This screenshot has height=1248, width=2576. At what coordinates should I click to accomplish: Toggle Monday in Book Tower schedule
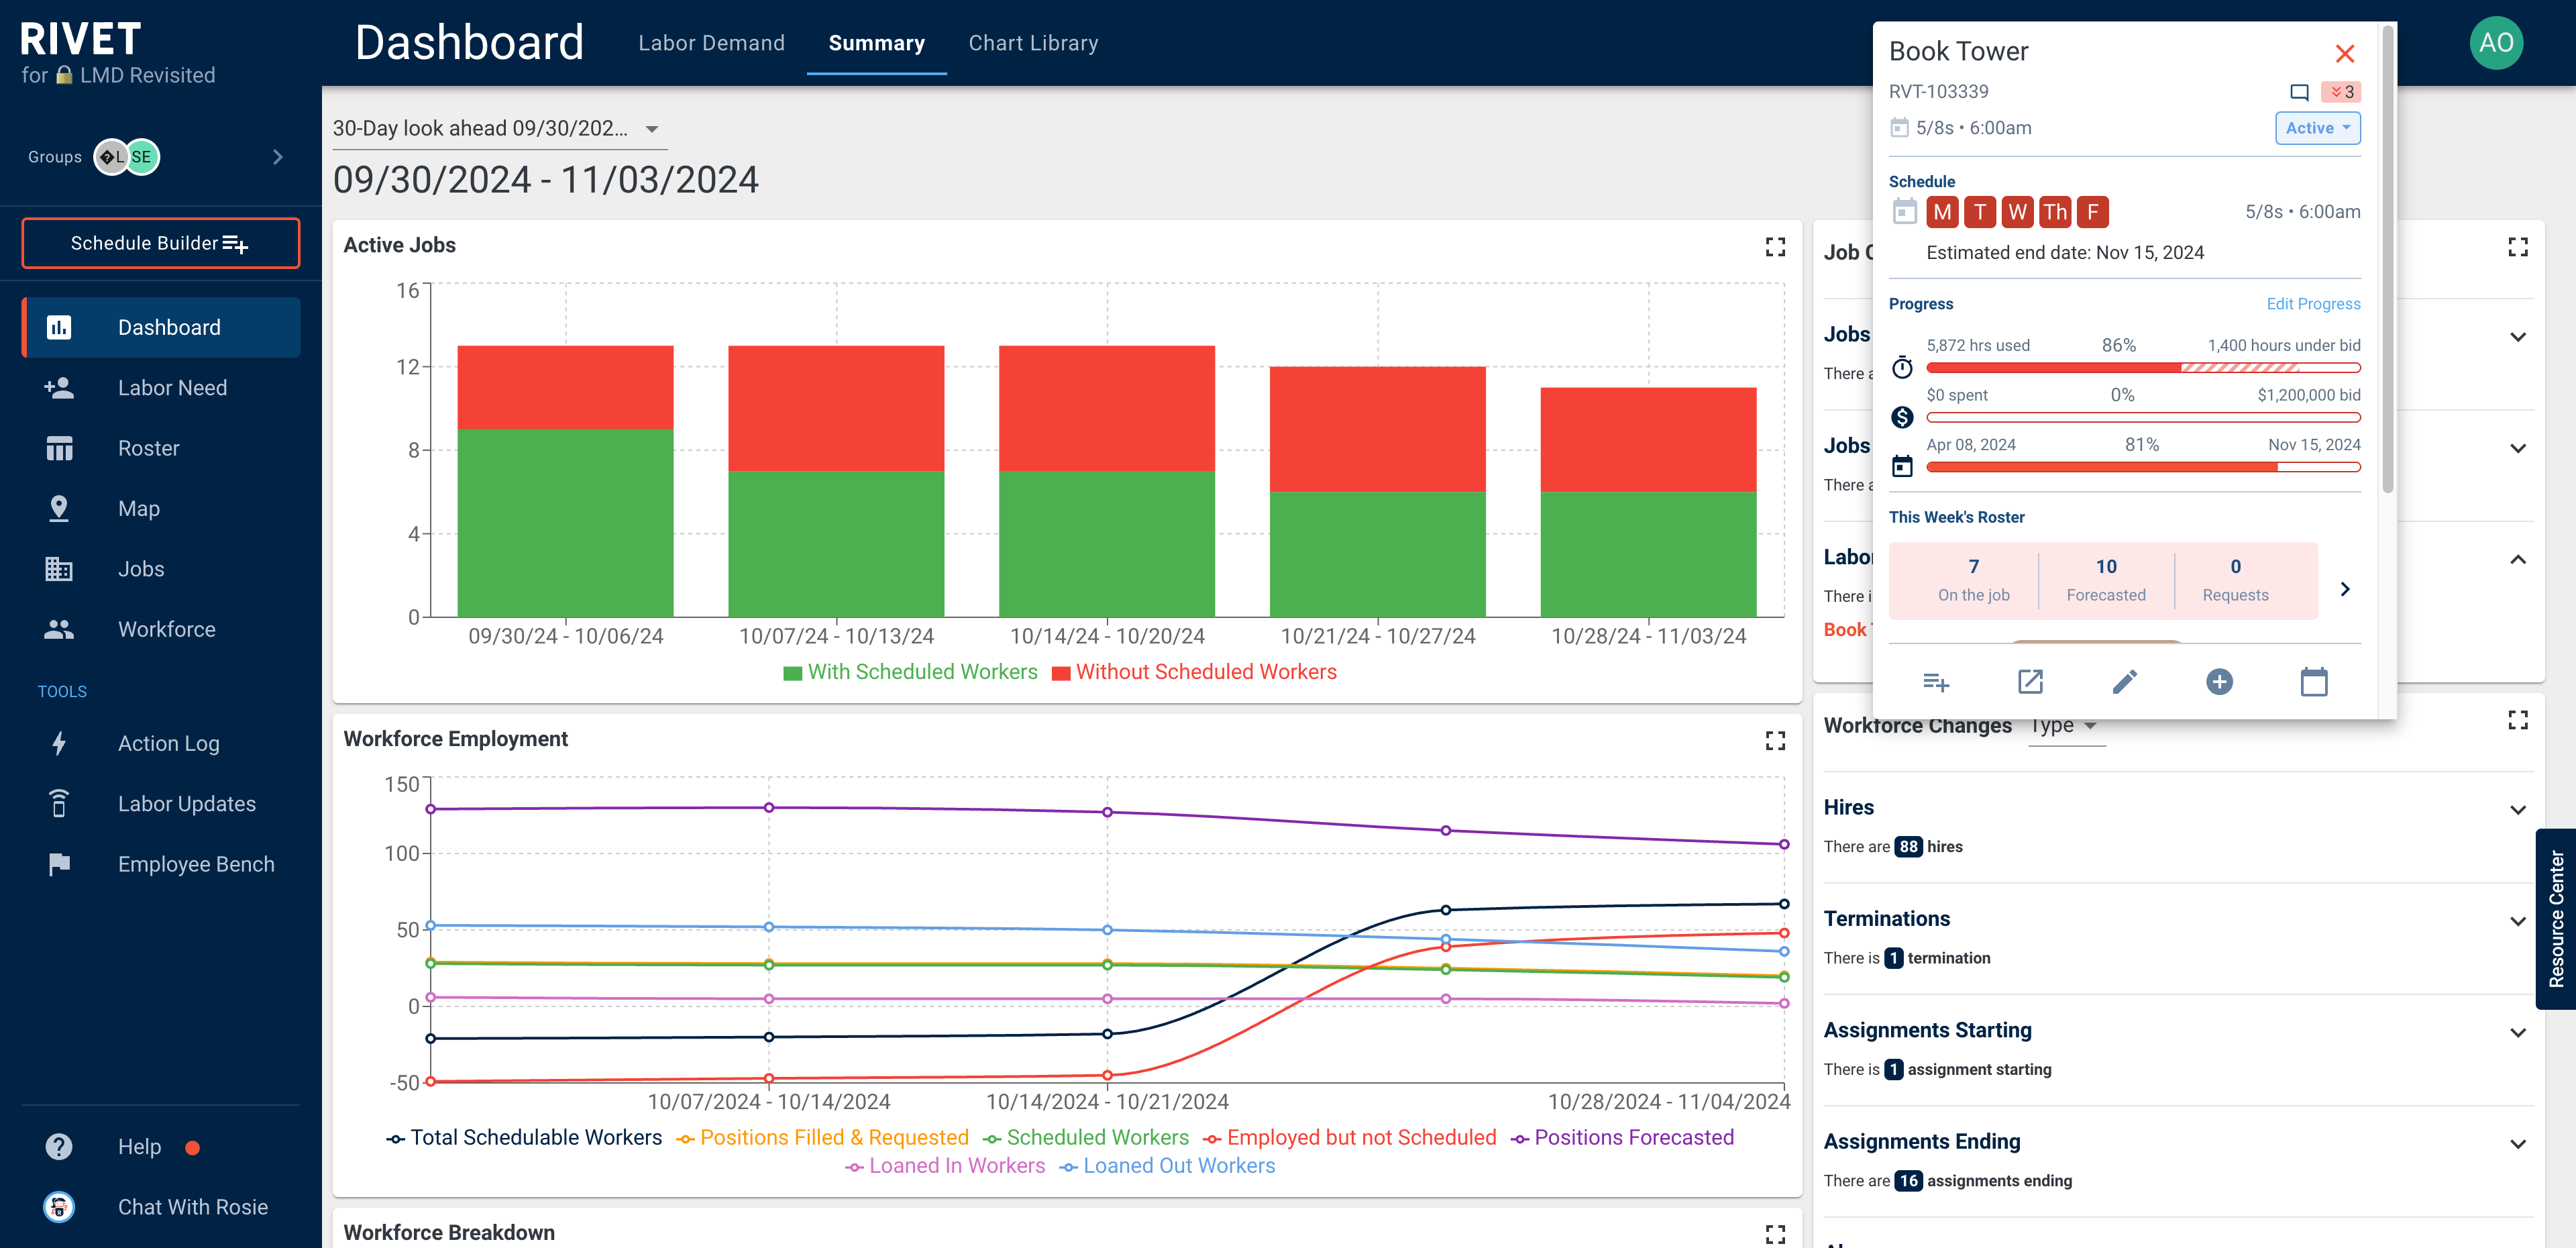click(x=1942, y=212)
